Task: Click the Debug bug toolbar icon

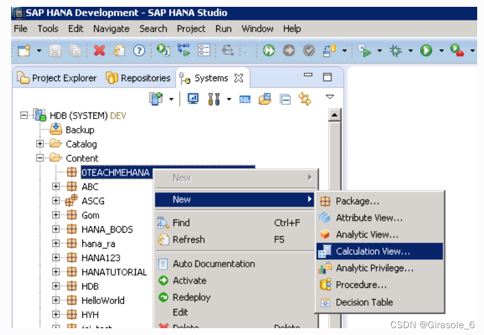Action: (x=396, y=50)
